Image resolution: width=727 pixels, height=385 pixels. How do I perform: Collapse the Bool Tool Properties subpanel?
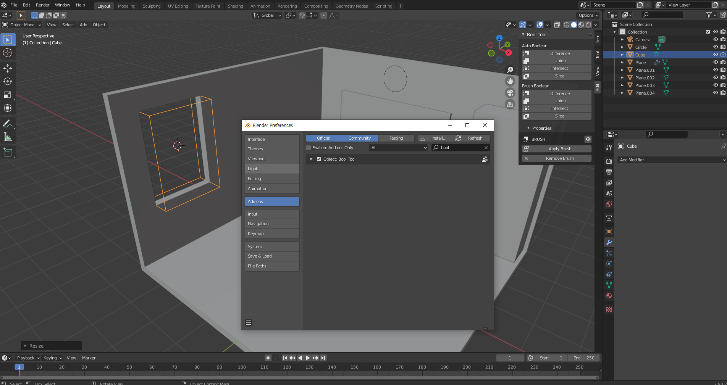point(528,128)
